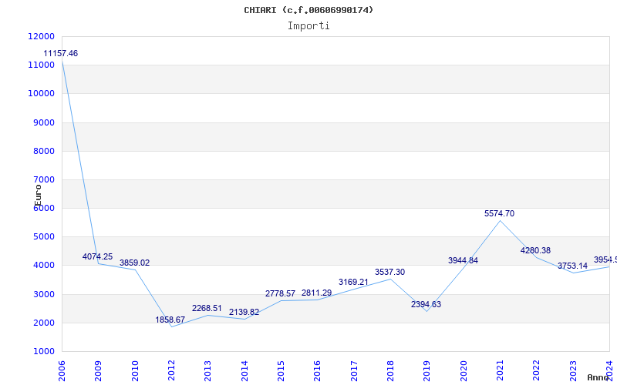Click x-axis year label 2015
This screenshot has height=385, width=617.
[x=281, y=371]
